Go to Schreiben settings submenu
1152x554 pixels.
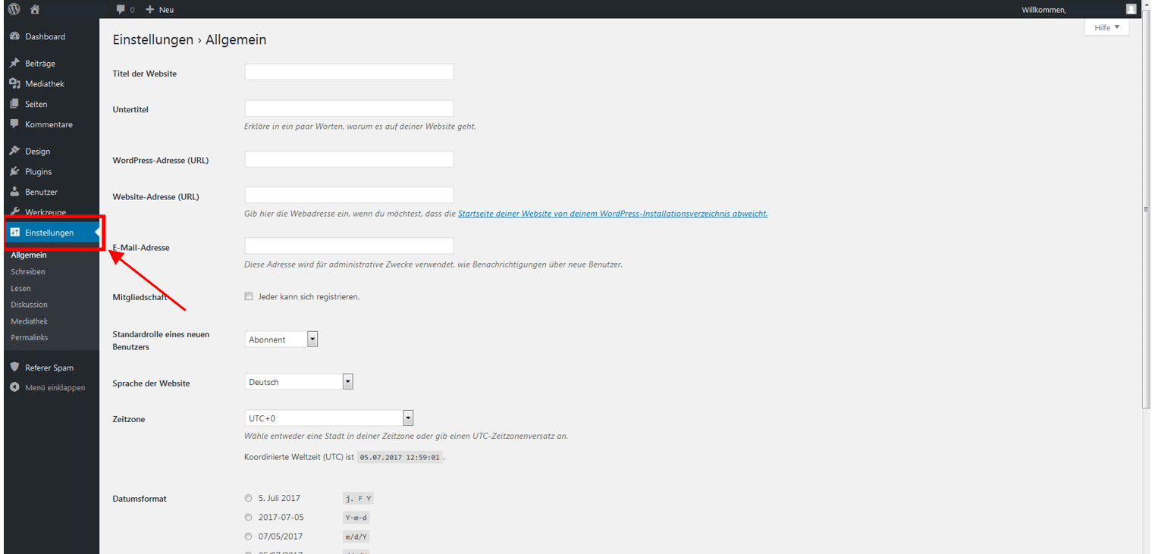[x=28, y=271]
